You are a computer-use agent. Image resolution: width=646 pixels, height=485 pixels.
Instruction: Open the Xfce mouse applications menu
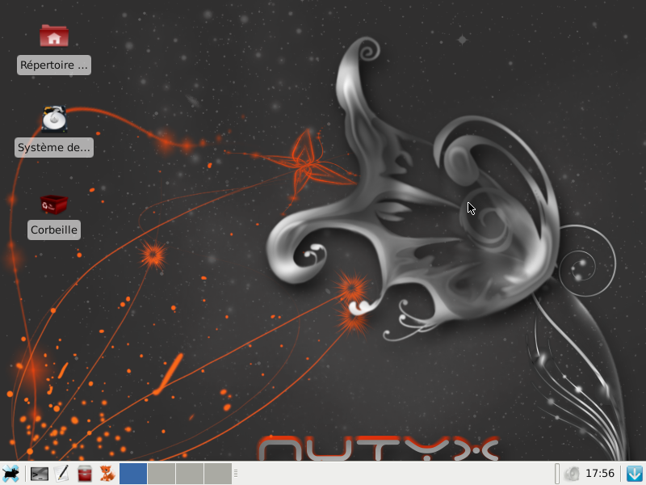[10, 474]
